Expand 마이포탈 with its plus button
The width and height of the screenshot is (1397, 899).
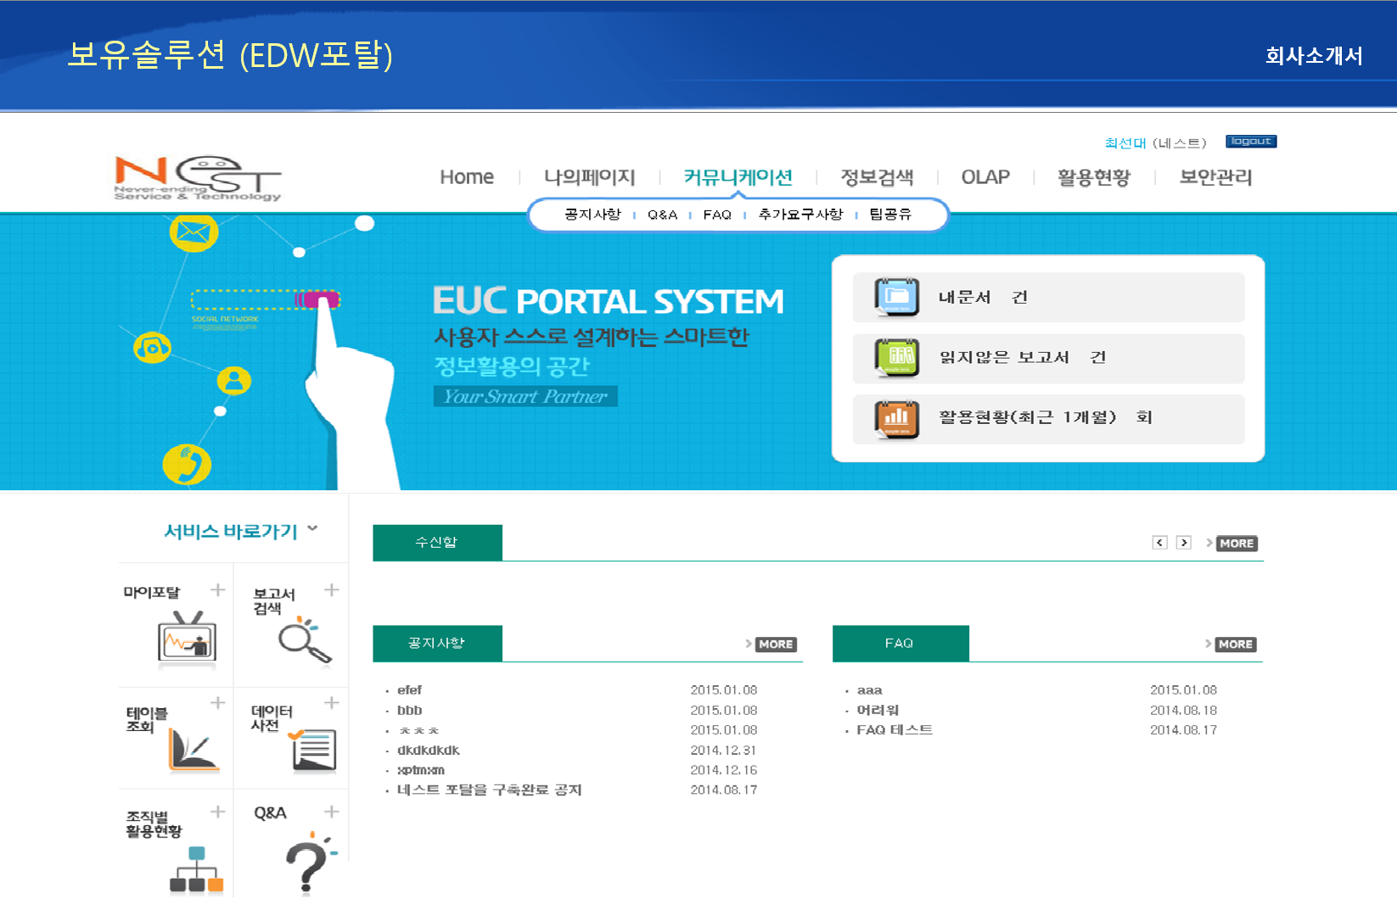pyautogui.click(x=219, y=589)
